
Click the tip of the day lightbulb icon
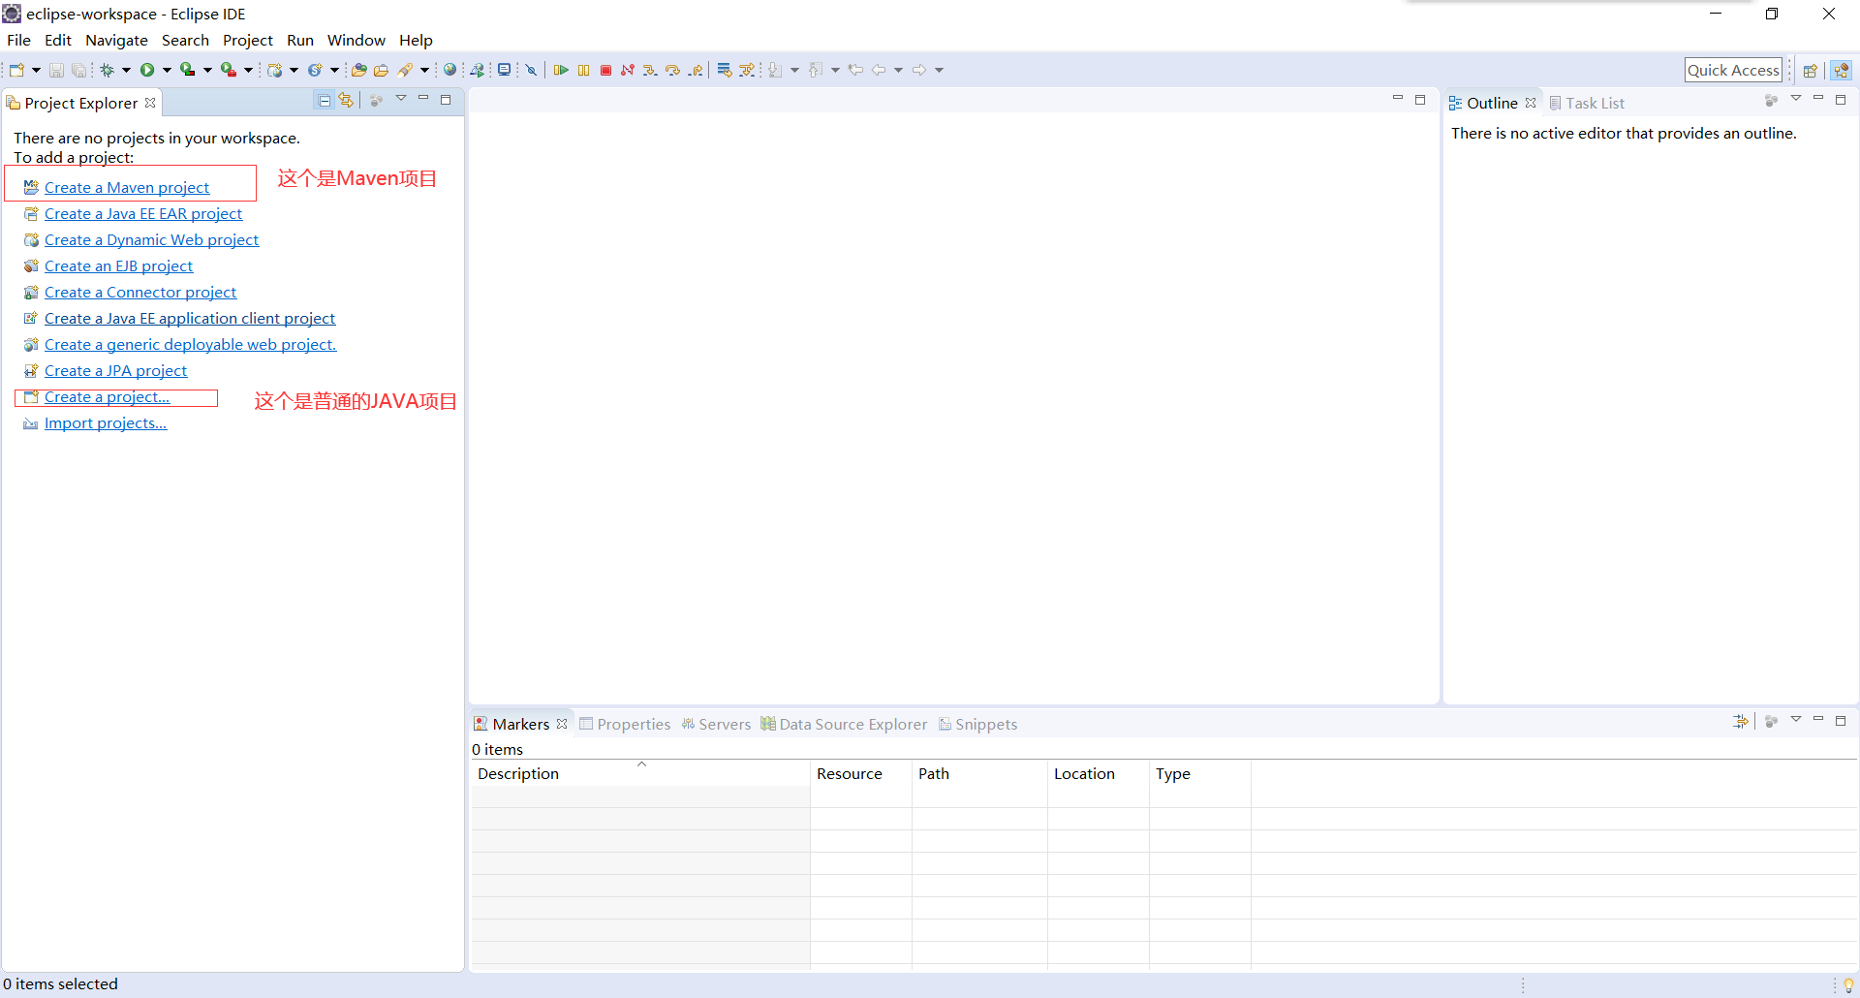point(1848,984)
